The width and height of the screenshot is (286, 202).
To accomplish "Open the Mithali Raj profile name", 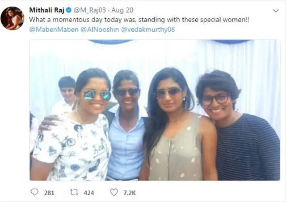I will pyautogui.click(x=46, y=10).
